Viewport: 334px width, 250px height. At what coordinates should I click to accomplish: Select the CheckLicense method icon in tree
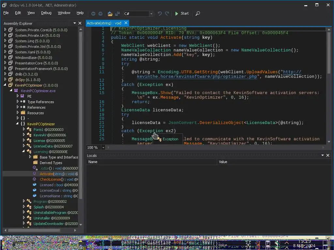coord(35,179)
